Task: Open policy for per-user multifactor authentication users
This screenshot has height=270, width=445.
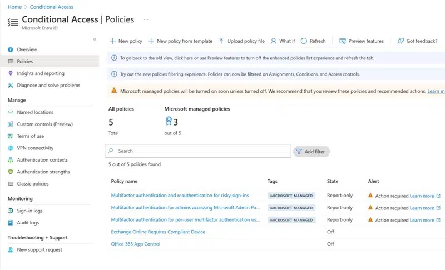Action: point(185,220)
